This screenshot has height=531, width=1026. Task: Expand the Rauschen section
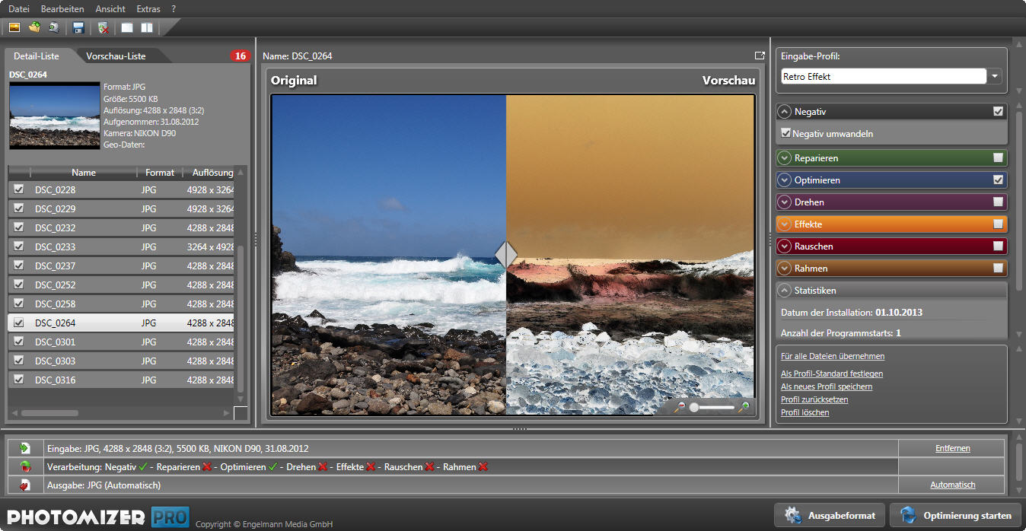(x=784, y=246)
